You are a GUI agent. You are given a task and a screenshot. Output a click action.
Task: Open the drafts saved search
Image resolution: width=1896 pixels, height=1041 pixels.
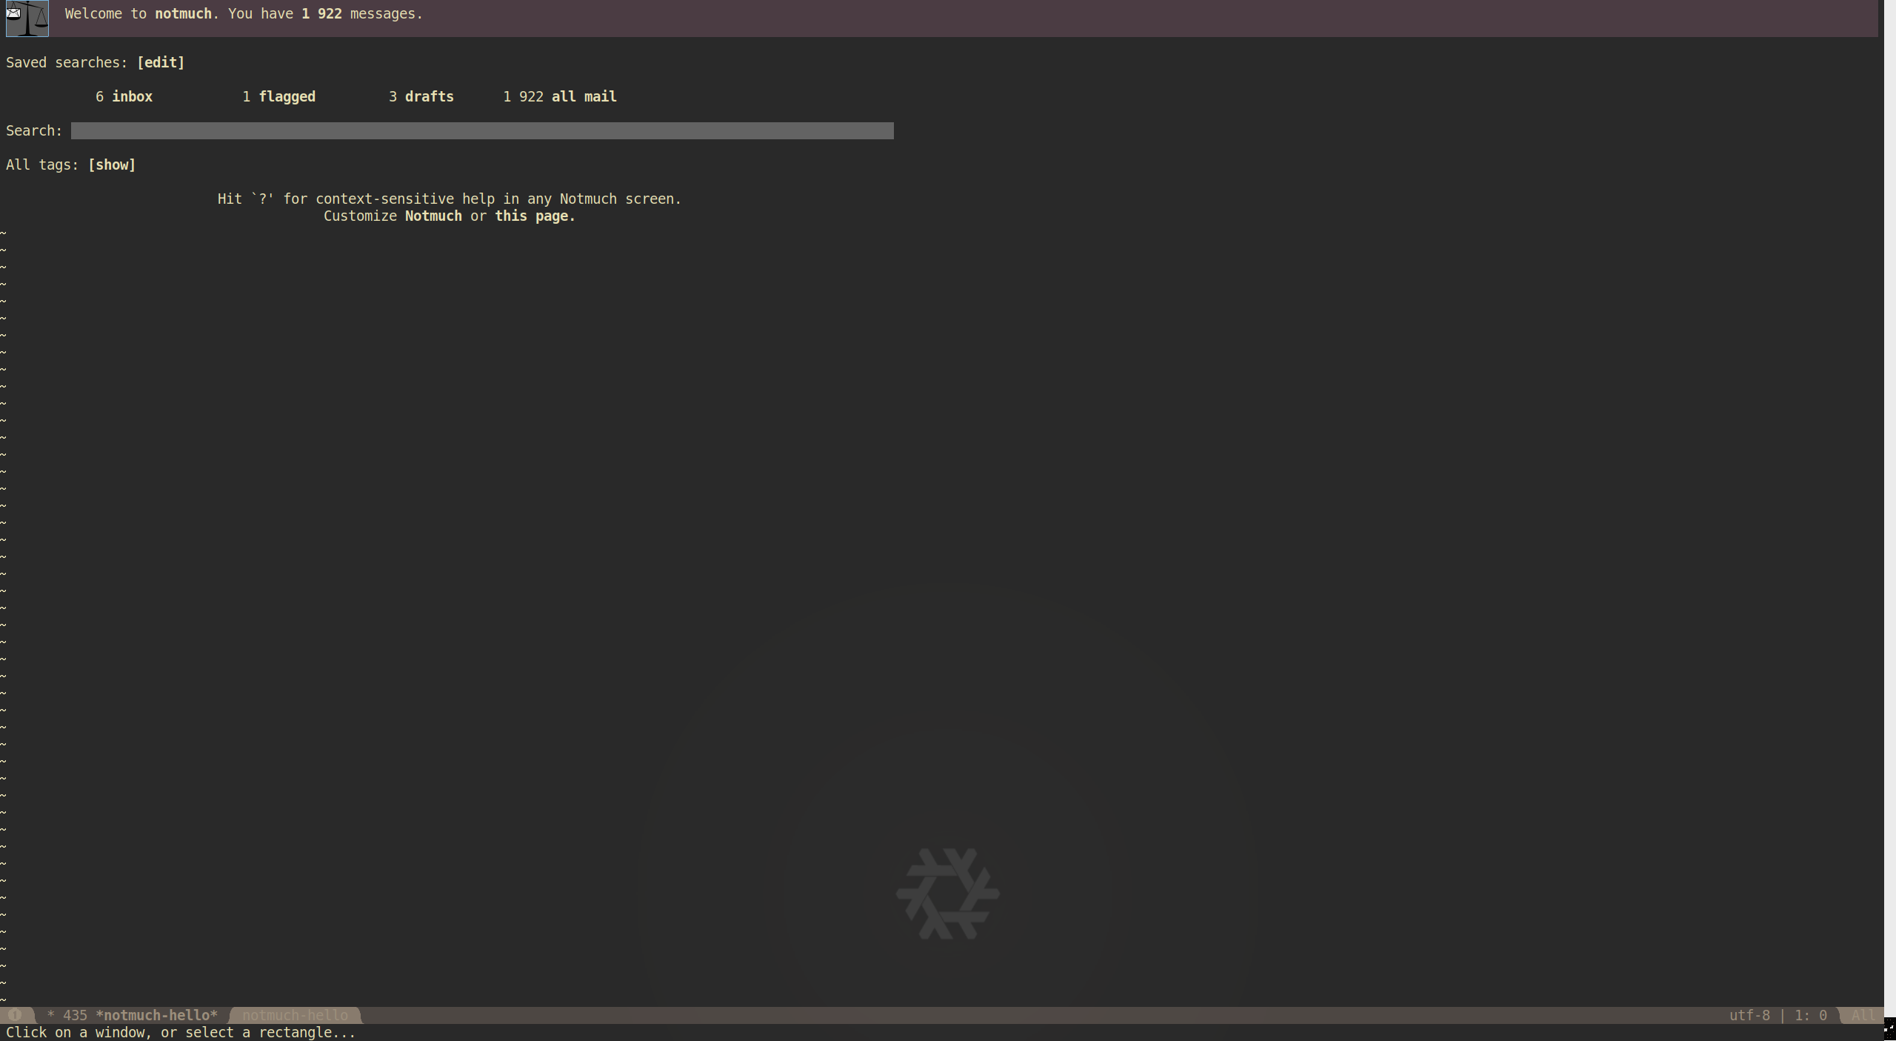tap(430, 96)
